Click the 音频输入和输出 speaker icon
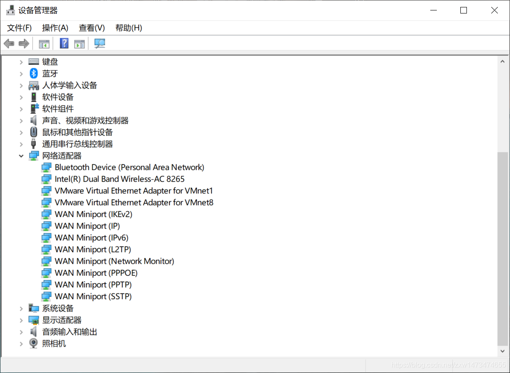Viewport: 510px width, 373px height. pyautogui.click(x=33, y=331)
